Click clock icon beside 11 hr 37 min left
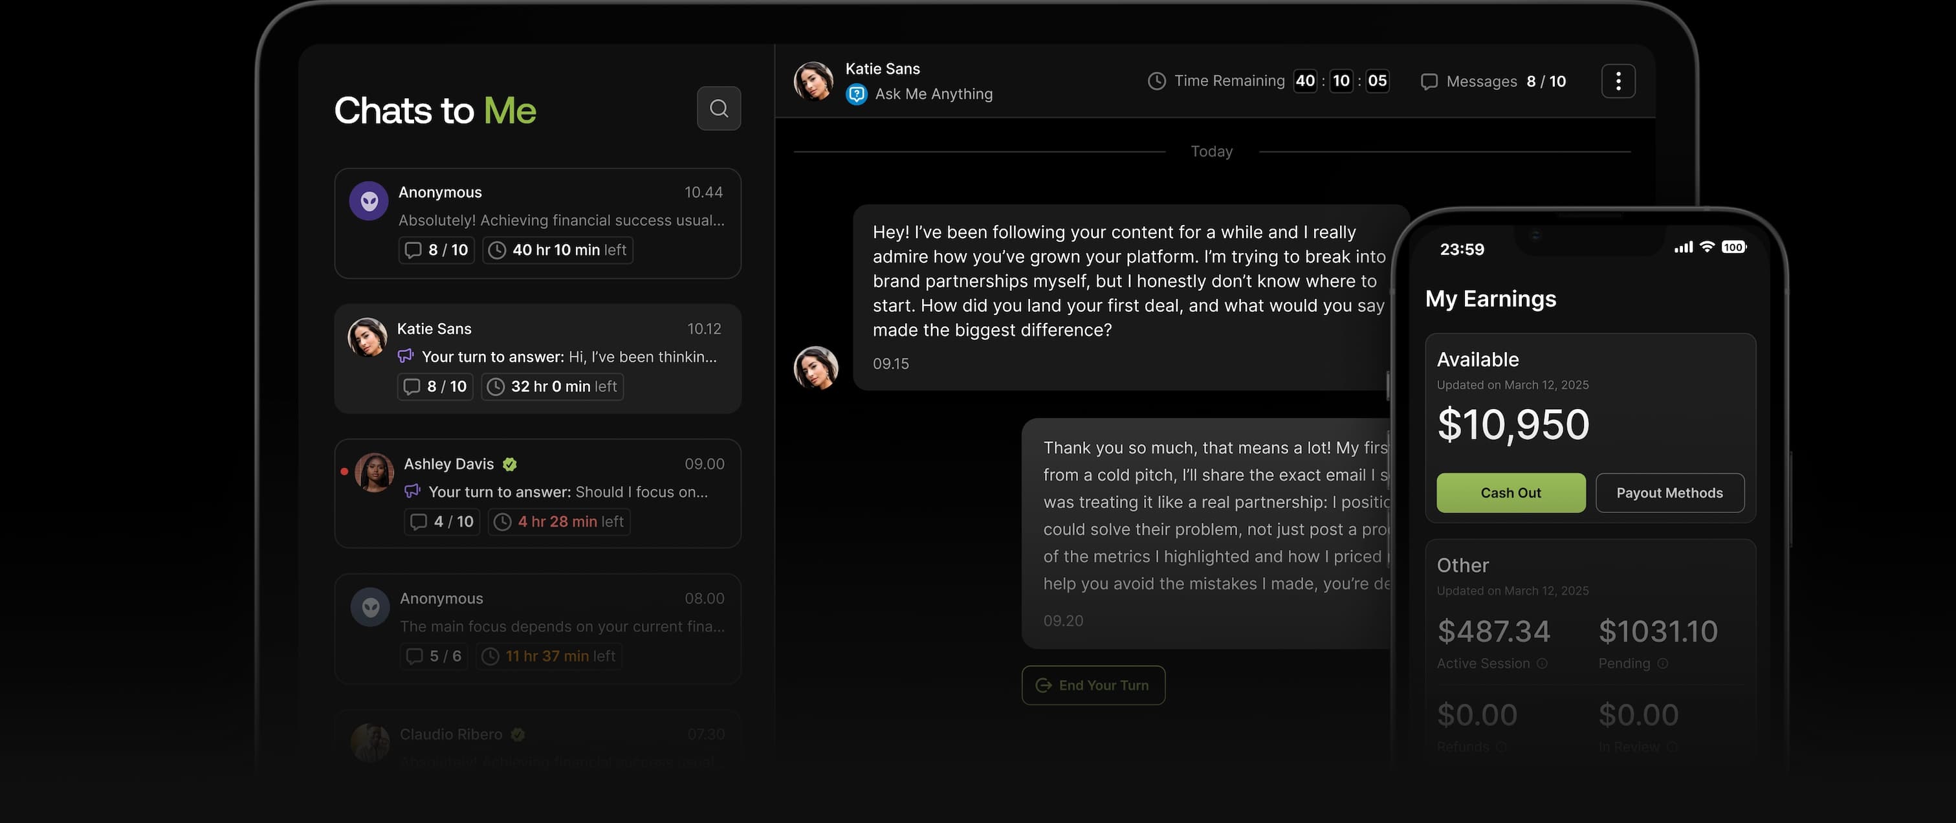This screenshot has height=823, width=1956. (x=490, y=656)
